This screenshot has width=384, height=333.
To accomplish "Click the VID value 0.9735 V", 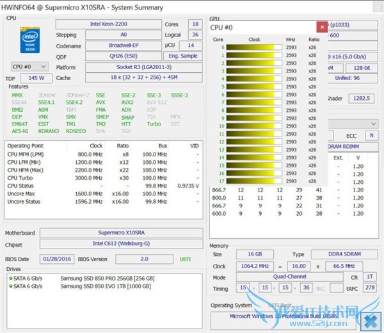I will coord(188,186).
